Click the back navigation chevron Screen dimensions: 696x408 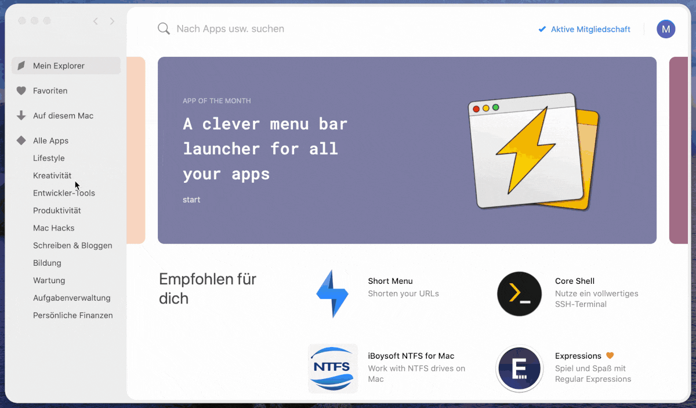coord(95,20)
